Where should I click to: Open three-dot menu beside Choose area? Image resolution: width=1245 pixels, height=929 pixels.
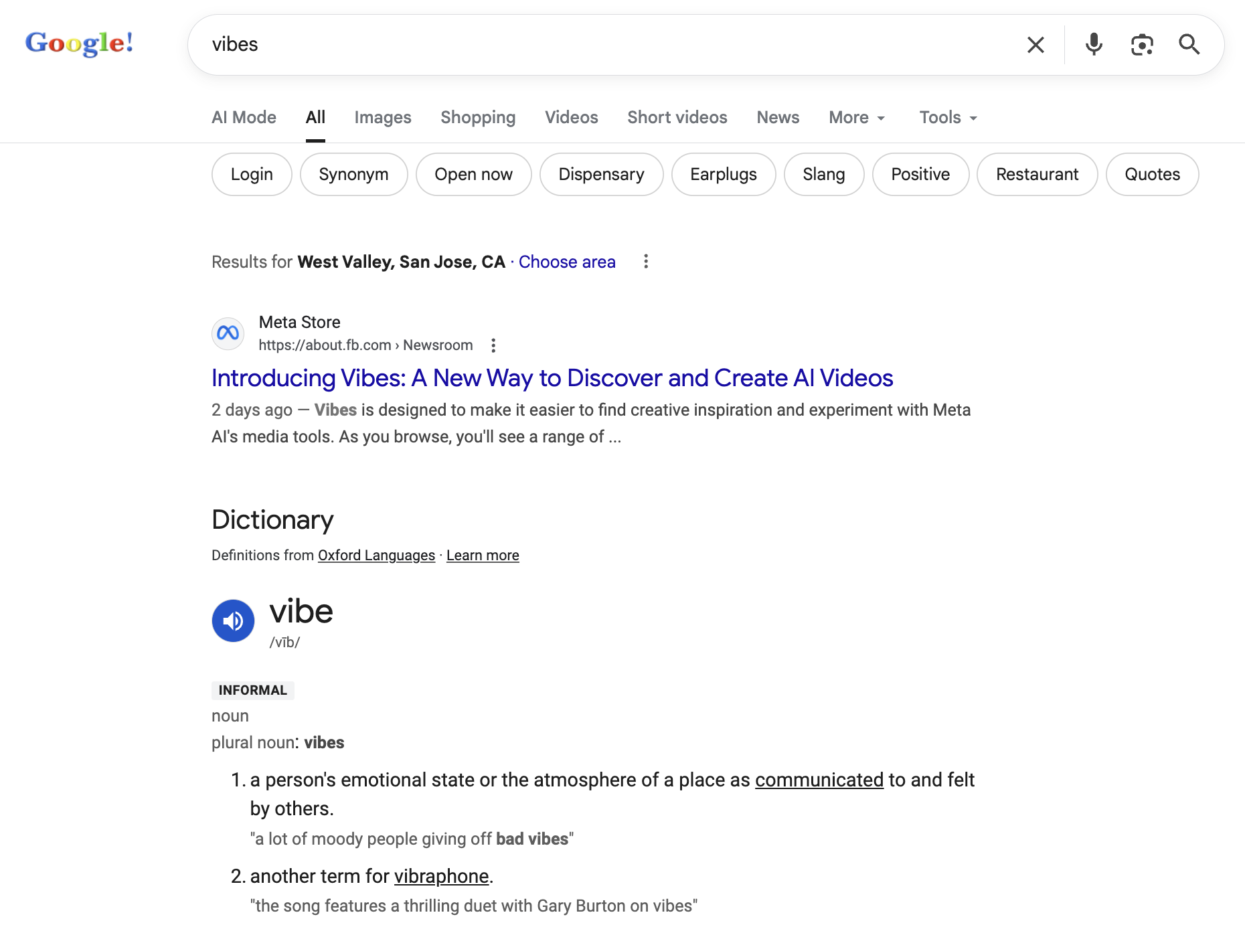(x=646, y=262)
